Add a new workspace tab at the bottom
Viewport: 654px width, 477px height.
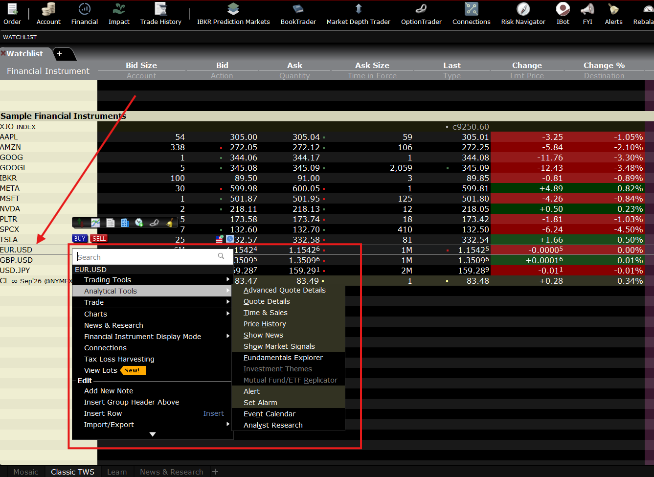pos(215,472)
